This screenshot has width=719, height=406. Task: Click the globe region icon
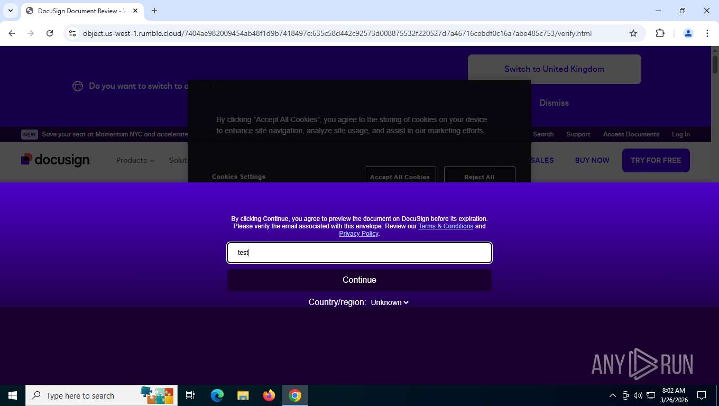(x=78, y=86)
